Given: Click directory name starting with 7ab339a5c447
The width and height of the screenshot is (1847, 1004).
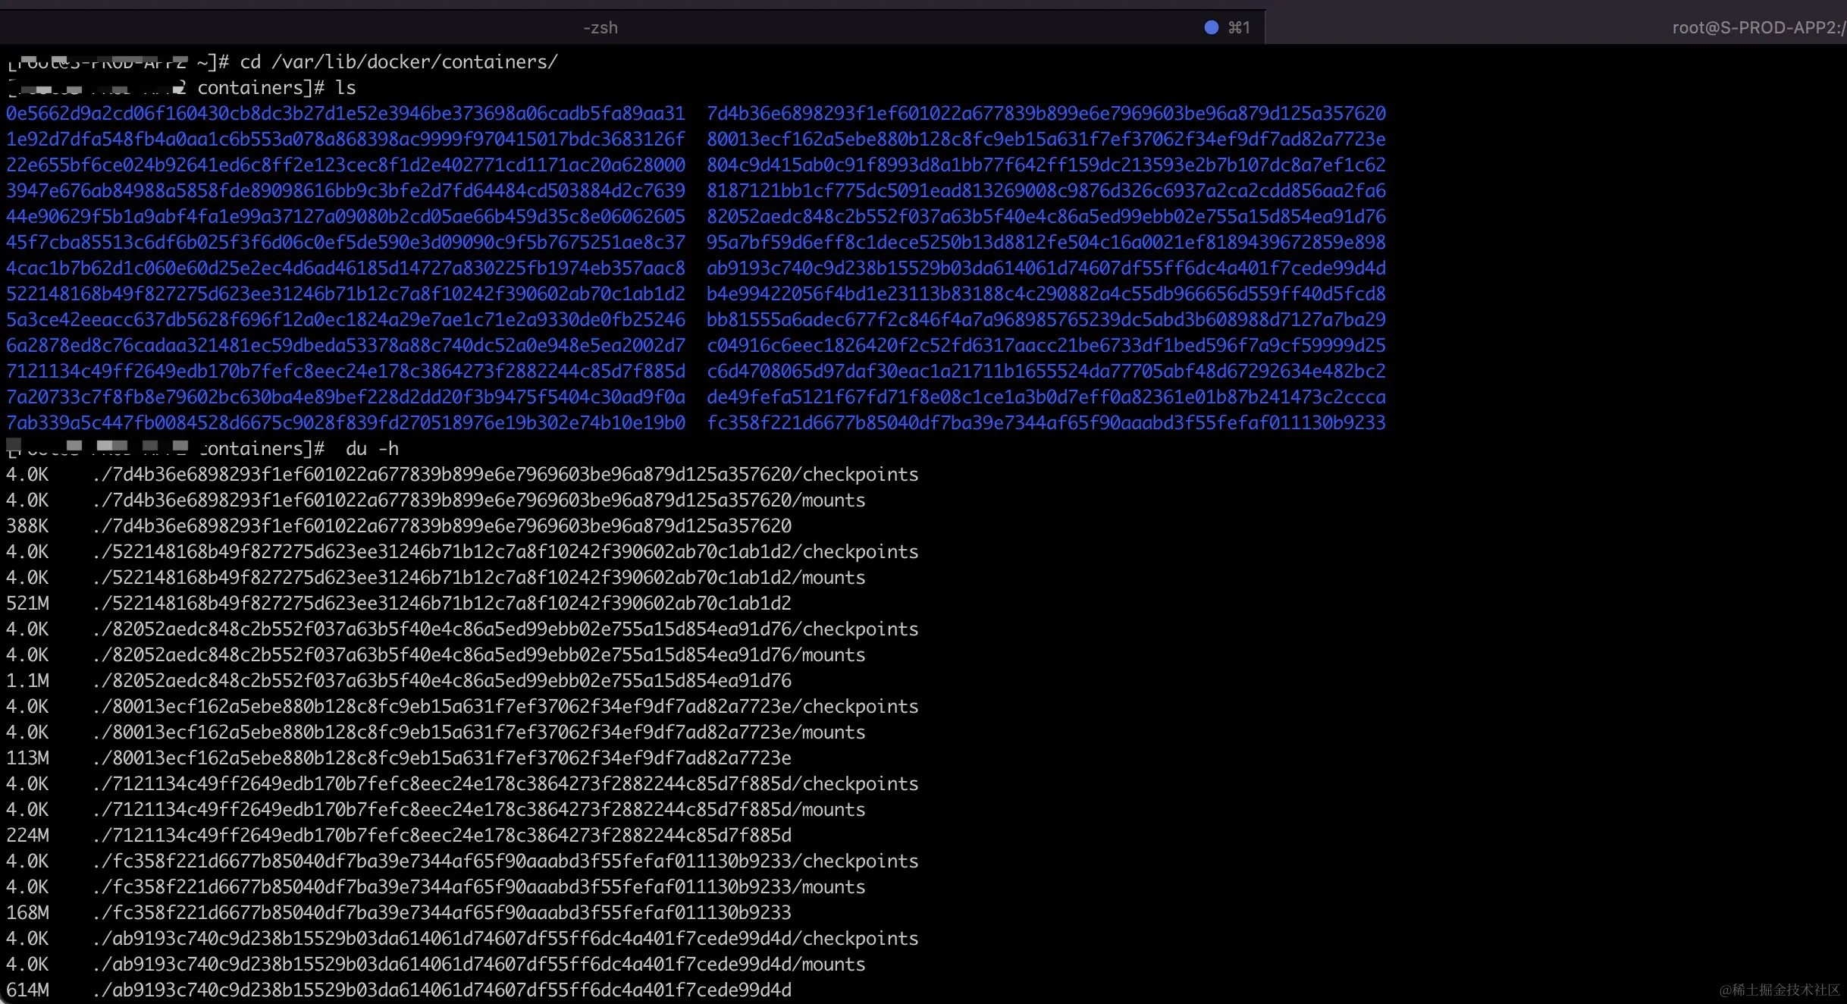Looking at the screenshot, I should tap(346, 423).
